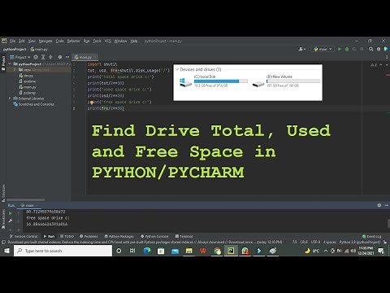Open Microsoft Edge from the taskbar
This screenshot has height=293, width=390.
(147, 251)
